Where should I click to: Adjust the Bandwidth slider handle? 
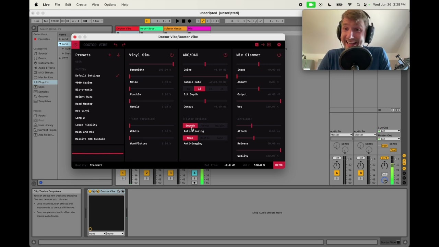coord(173,64)
